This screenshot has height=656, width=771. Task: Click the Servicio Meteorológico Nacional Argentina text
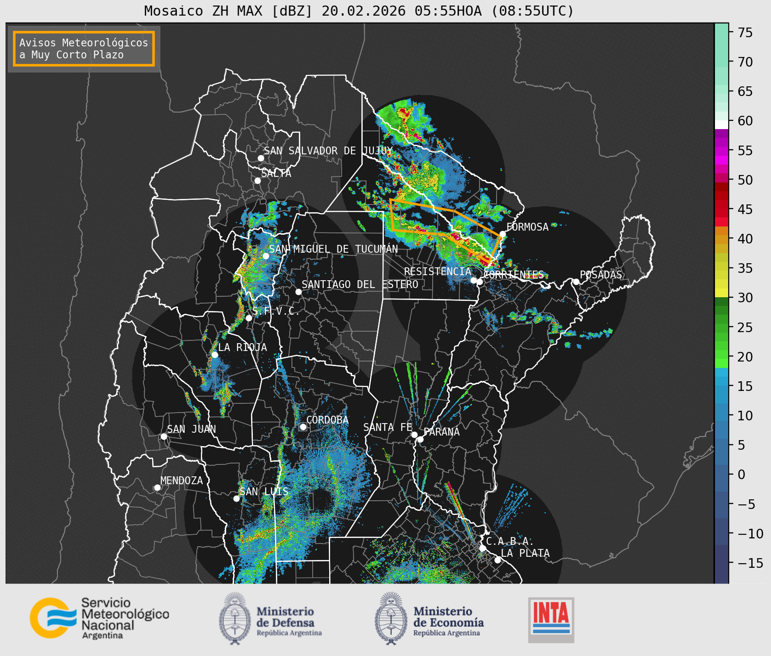(x=125, y=619)
